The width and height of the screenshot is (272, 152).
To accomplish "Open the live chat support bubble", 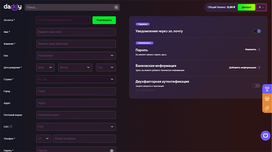I will (x=265, y=136).
